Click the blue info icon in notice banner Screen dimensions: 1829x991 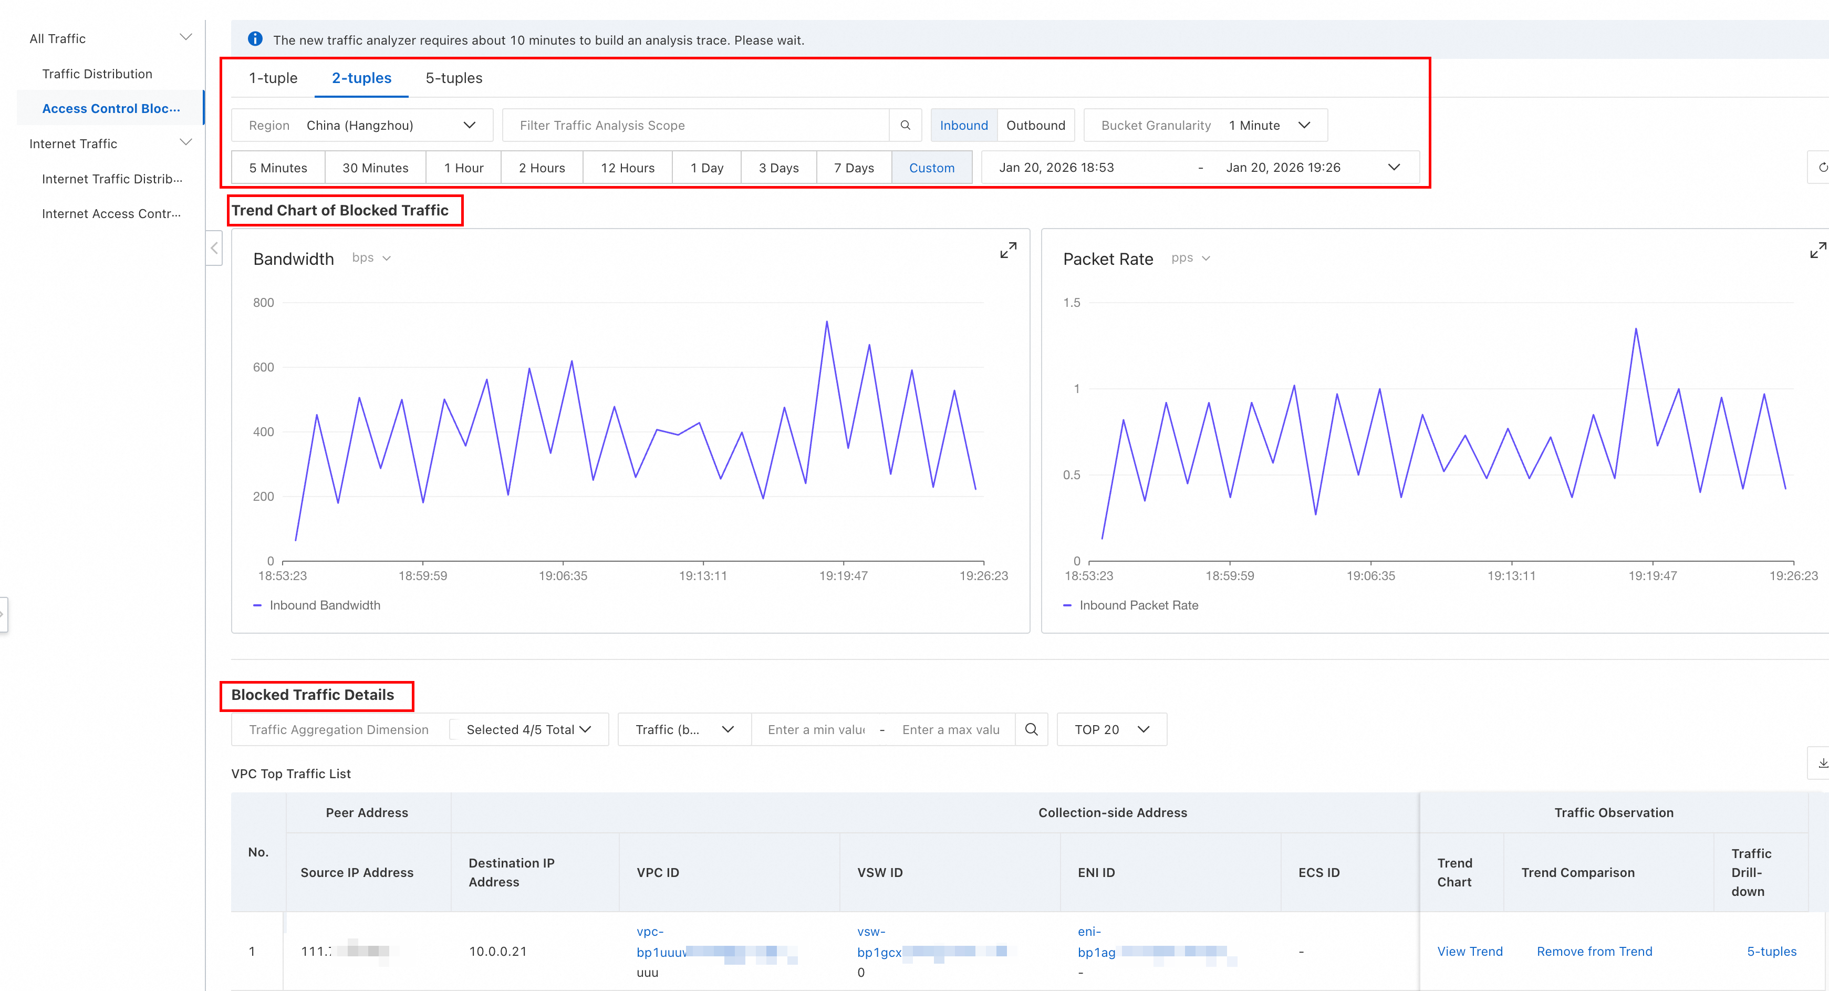pos(255,39)
